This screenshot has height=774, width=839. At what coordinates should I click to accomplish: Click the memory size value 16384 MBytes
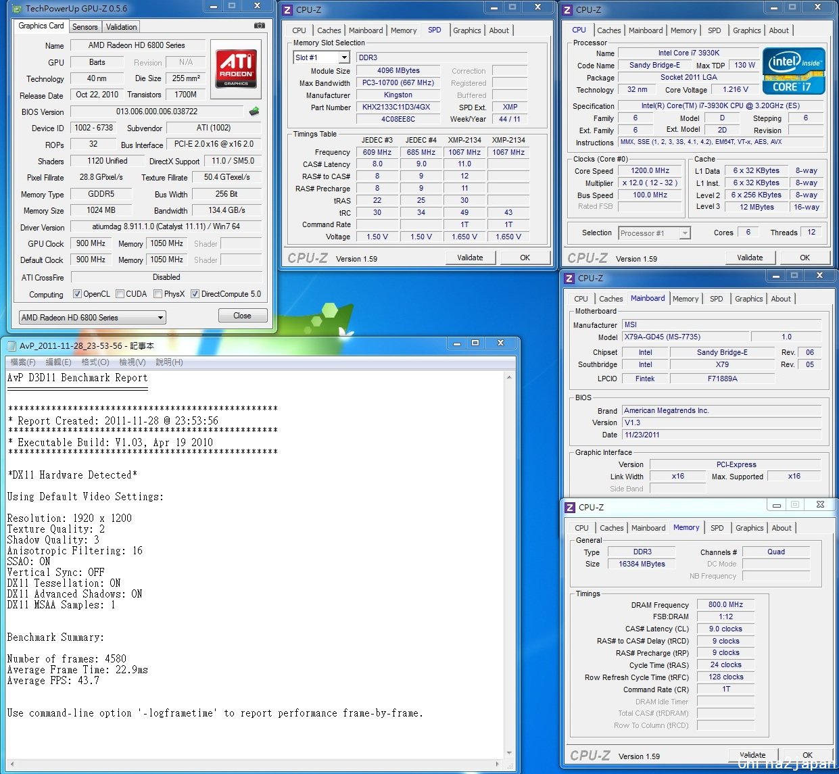pyautogui.click(x=642, y=564)
